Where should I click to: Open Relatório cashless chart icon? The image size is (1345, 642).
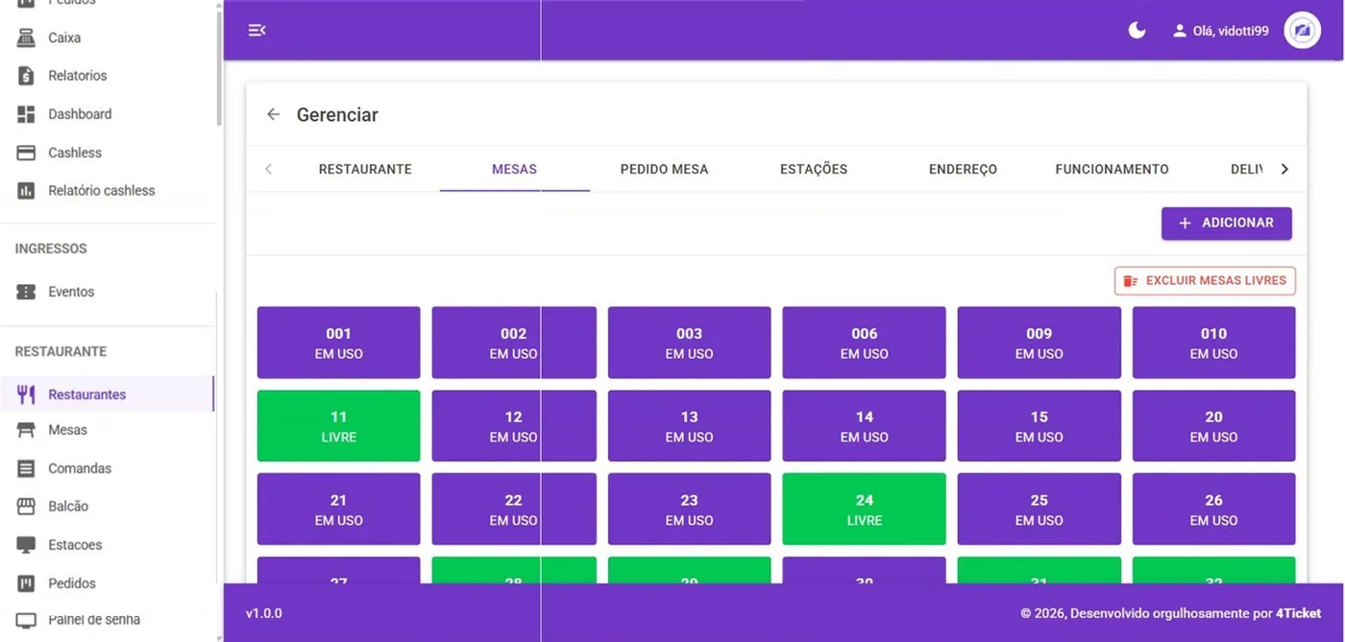coord(26,191)
